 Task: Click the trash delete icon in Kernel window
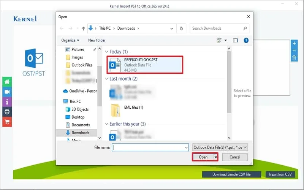click(294, 58)
